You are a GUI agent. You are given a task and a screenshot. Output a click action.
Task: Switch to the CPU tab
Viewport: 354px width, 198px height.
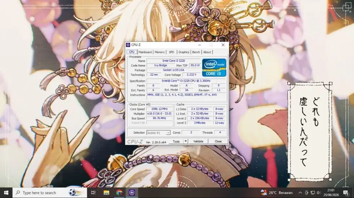pos(132,52)
